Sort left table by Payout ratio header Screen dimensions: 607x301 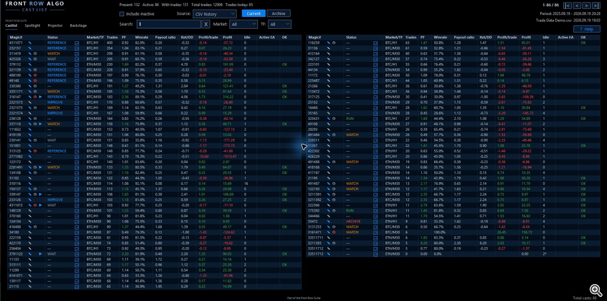coord(166,37)
